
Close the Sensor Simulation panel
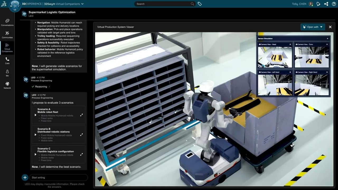pos(327,39)
